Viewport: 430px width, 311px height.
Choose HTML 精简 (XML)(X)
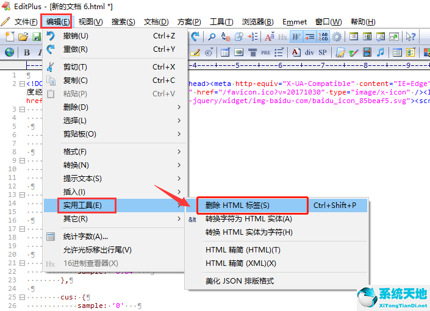tap(276, 263)
